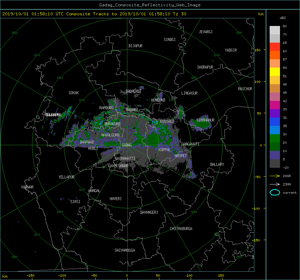This screenshot has height=280, width=300.
Task: Click the GADAG radar center label
Action: click(x=127, y=145)
